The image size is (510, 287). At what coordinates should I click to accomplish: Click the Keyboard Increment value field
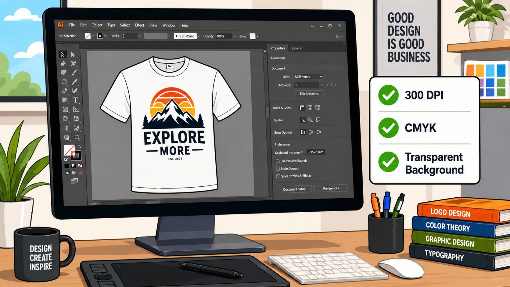pos(315,152)
